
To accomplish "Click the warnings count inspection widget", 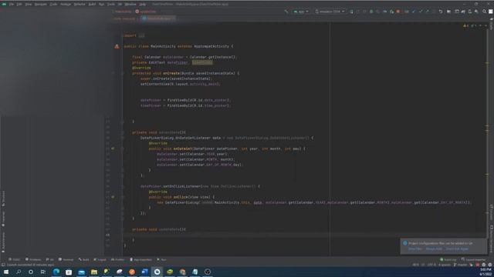I will point(466,25).
